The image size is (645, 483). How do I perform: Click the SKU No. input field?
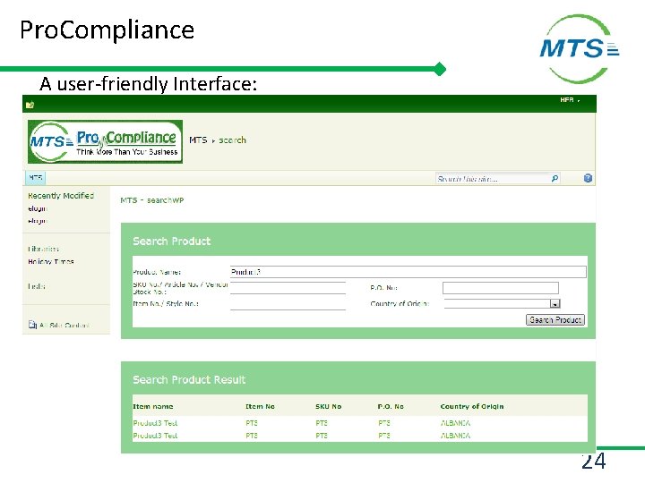(288, 288)
